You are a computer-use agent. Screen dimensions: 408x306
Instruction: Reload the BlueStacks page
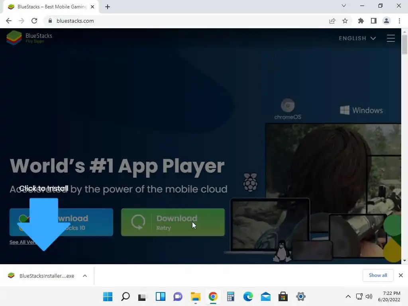click(x=34, y=21)
